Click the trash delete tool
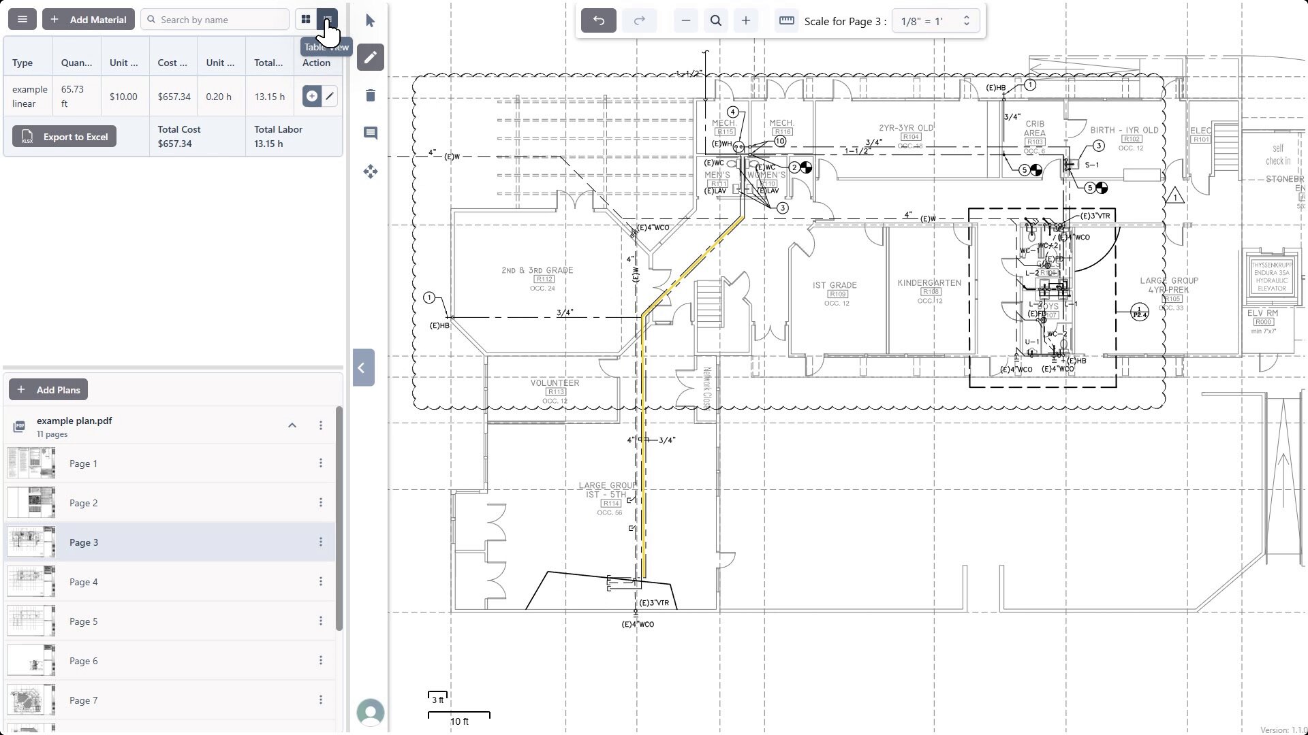The height and width of the screenshot is (735, 1308). (x=371, y=95)
